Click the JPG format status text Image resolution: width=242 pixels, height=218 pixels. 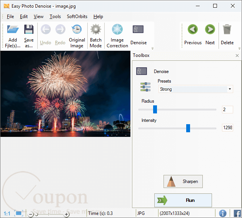[141, 213]
